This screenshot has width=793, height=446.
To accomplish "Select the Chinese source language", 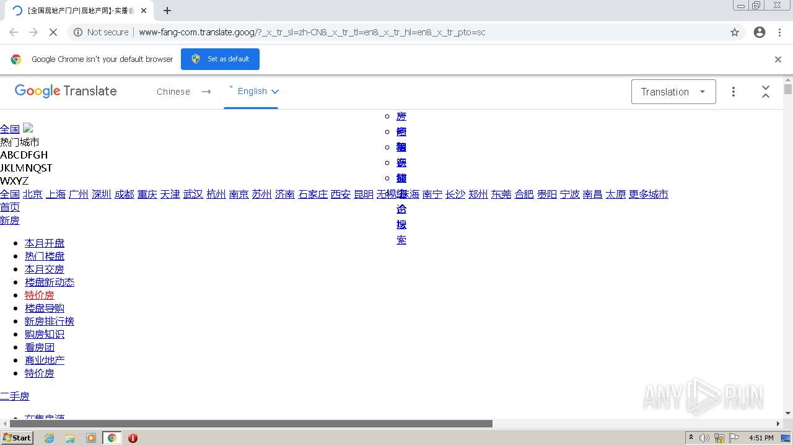I will 173,92.
